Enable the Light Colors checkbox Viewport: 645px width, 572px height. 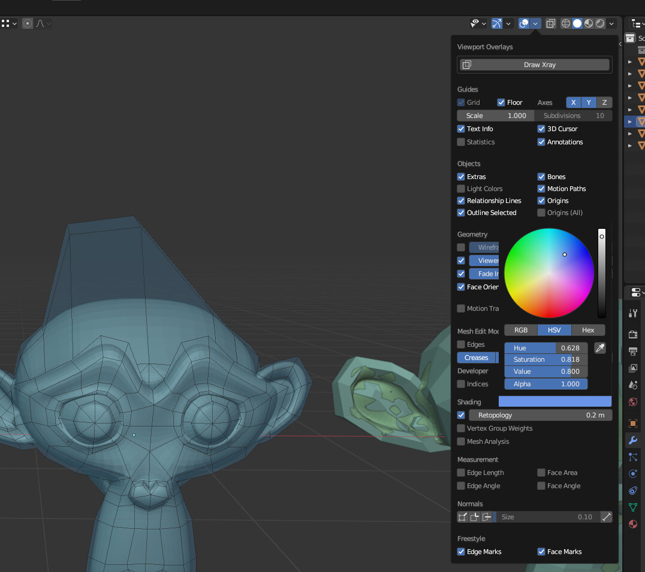click(x=460, y=189)
